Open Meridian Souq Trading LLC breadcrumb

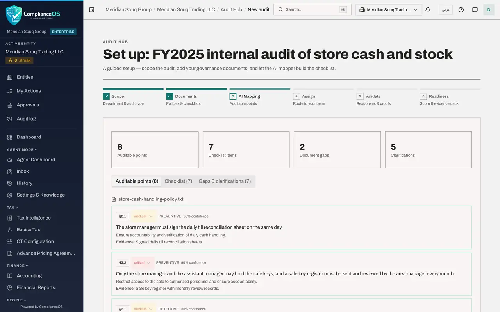(186, 9)
